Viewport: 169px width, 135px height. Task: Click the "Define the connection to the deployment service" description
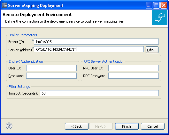[65, 21]
